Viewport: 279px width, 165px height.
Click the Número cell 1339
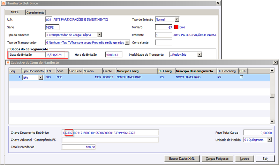(92, 77)
